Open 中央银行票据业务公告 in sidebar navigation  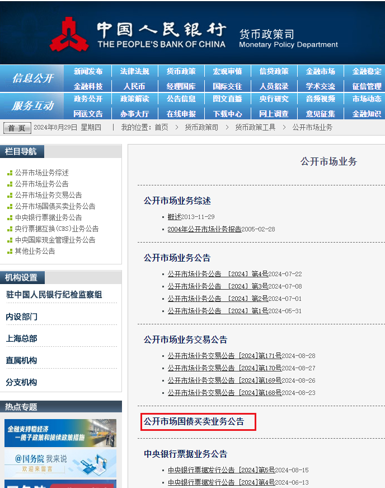pos(49,217)
